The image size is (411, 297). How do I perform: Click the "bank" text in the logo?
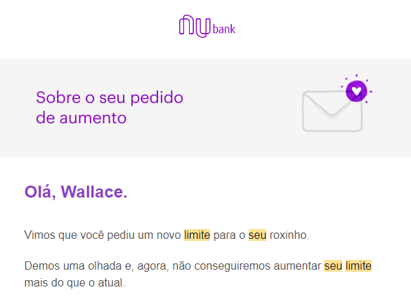[224, 29]
